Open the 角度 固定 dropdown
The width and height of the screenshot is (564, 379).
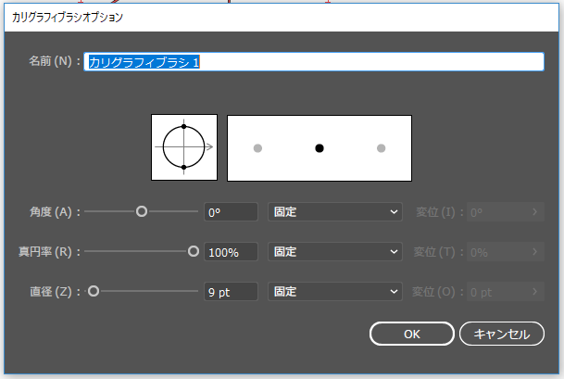pyautogui.click(x=335, y=212)
